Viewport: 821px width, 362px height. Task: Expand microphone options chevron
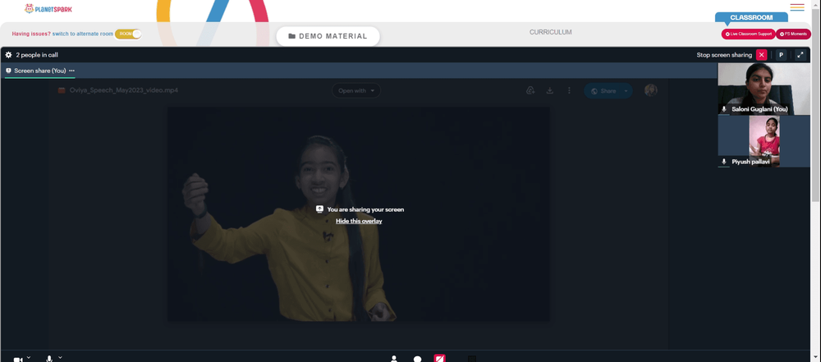coord(60,357)
